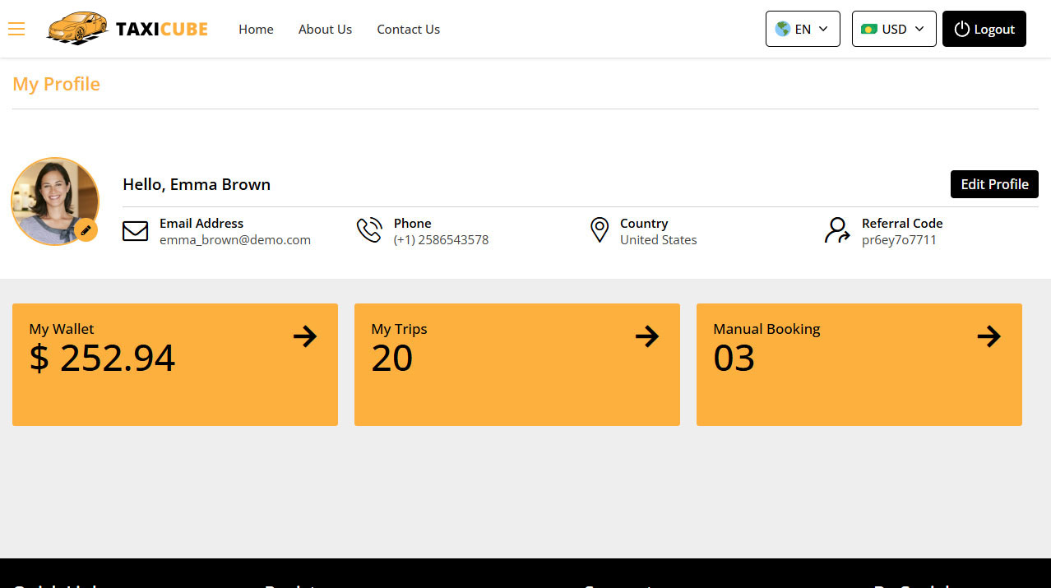The height and width of the screenshot is (588, 1051).
Task: Click the phone handset icon
Action: pos(369,229)
